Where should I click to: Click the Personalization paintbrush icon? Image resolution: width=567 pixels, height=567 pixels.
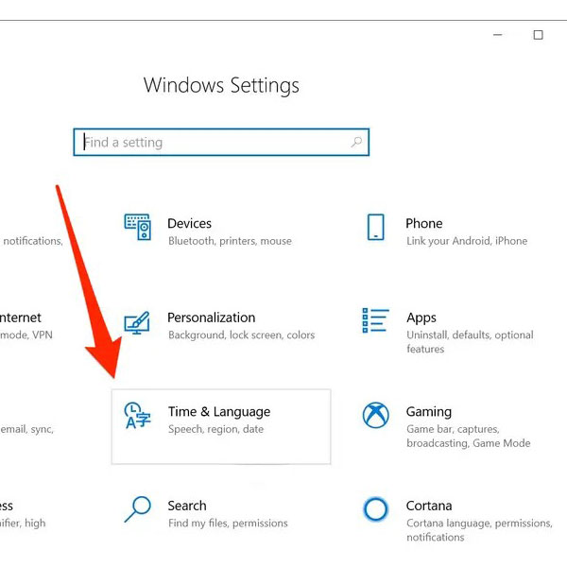(137, 322)
